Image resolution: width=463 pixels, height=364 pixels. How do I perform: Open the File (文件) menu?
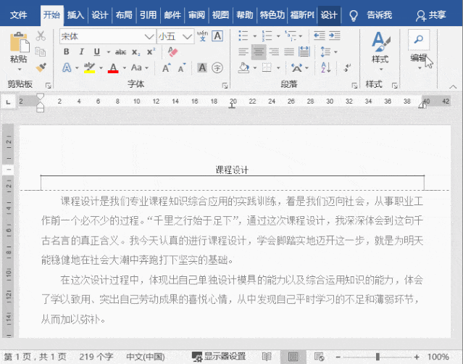point(19,15)
